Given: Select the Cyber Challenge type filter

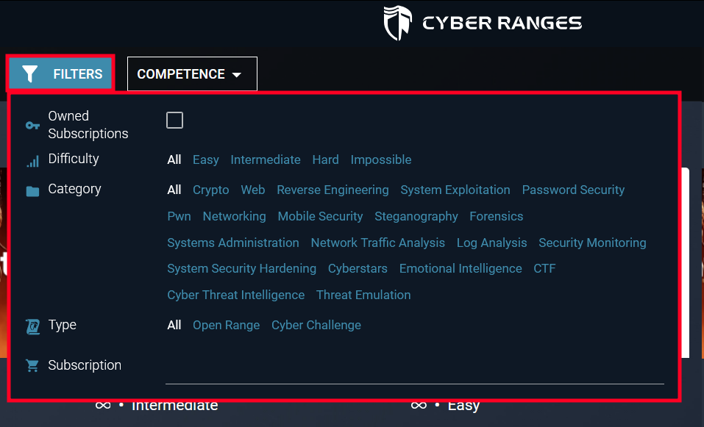Looking at the screenshot, I should point(316,325).
